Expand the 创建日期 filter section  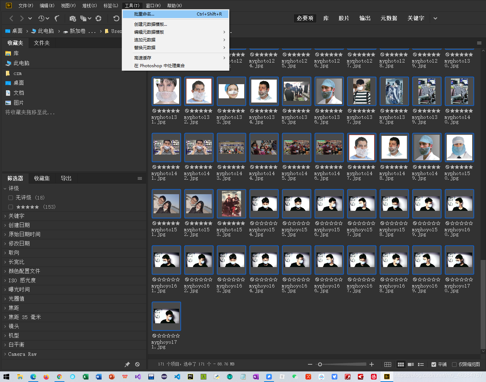click(x=5, y=225)
